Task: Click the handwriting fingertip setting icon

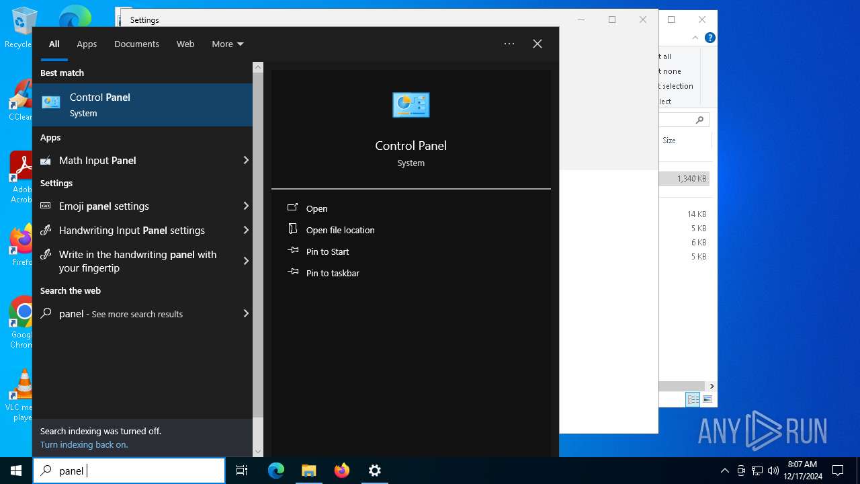Action: pyautogui.click(x=46, y=254)
